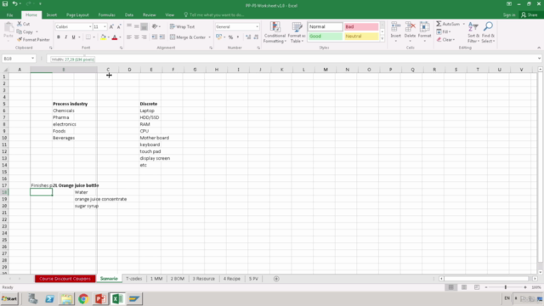Delete cells using the Delete icon
The image size is (544, 306).
410,32
